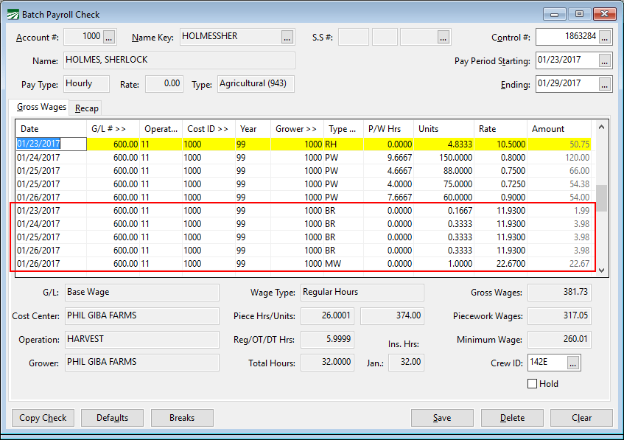Click the Year column header
Screen dimensions: 624x440
253,129
